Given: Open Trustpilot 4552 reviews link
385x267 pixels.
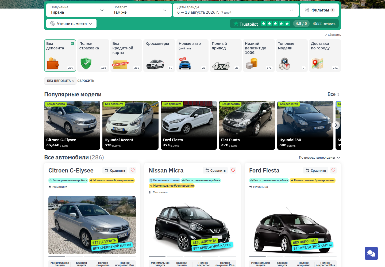Looking at the screenshot, I should tap(324, 23).
